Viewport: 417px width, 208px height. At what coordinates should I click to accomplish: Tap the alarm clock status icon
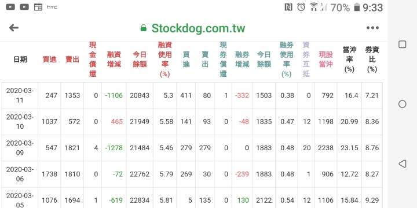(301, 7)
